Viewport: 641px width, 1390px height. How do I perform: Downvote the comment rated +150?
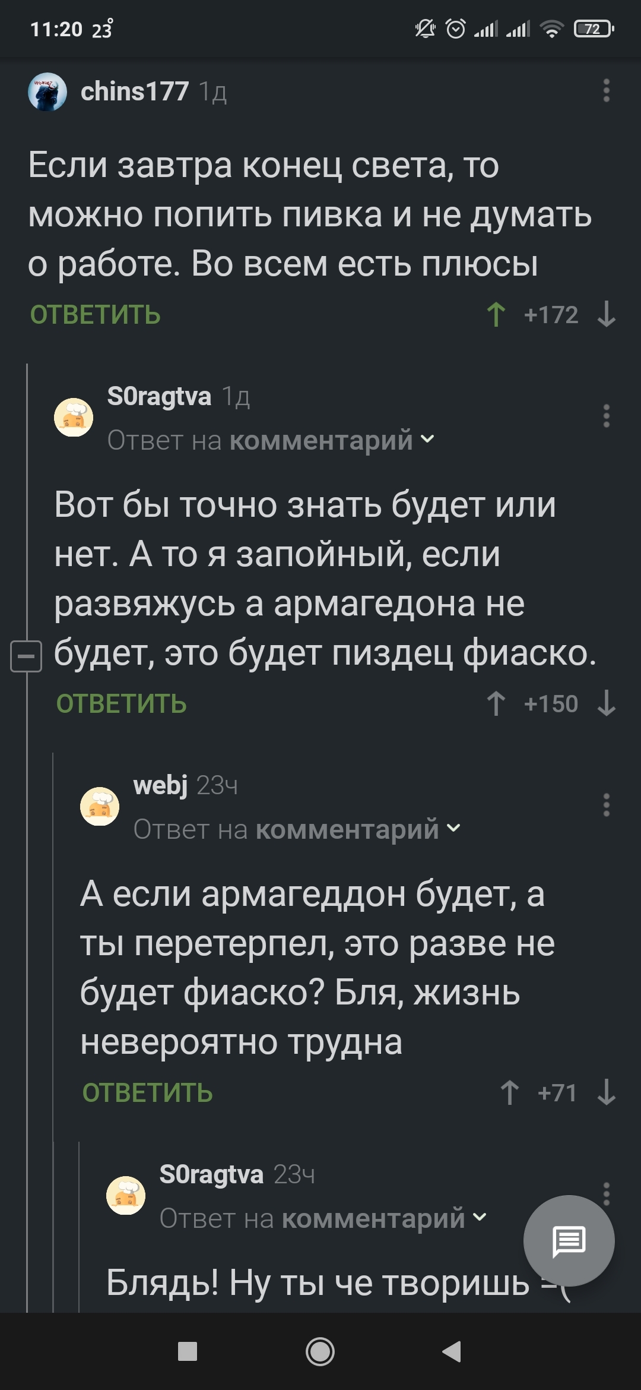click(x=606, y=704)
